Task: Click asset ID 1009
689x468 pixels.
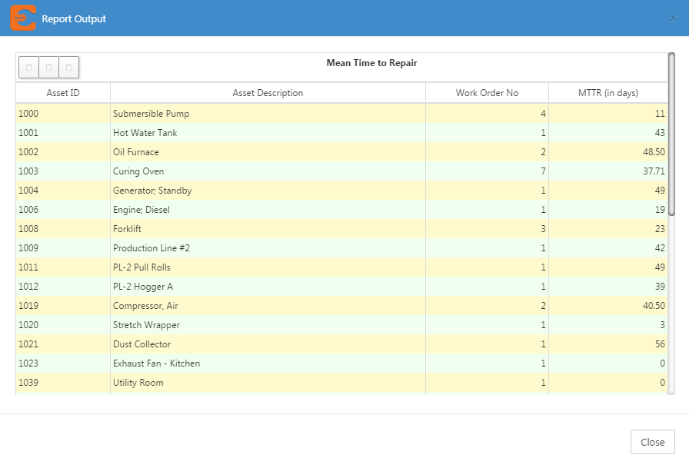Action: point(28,248)
